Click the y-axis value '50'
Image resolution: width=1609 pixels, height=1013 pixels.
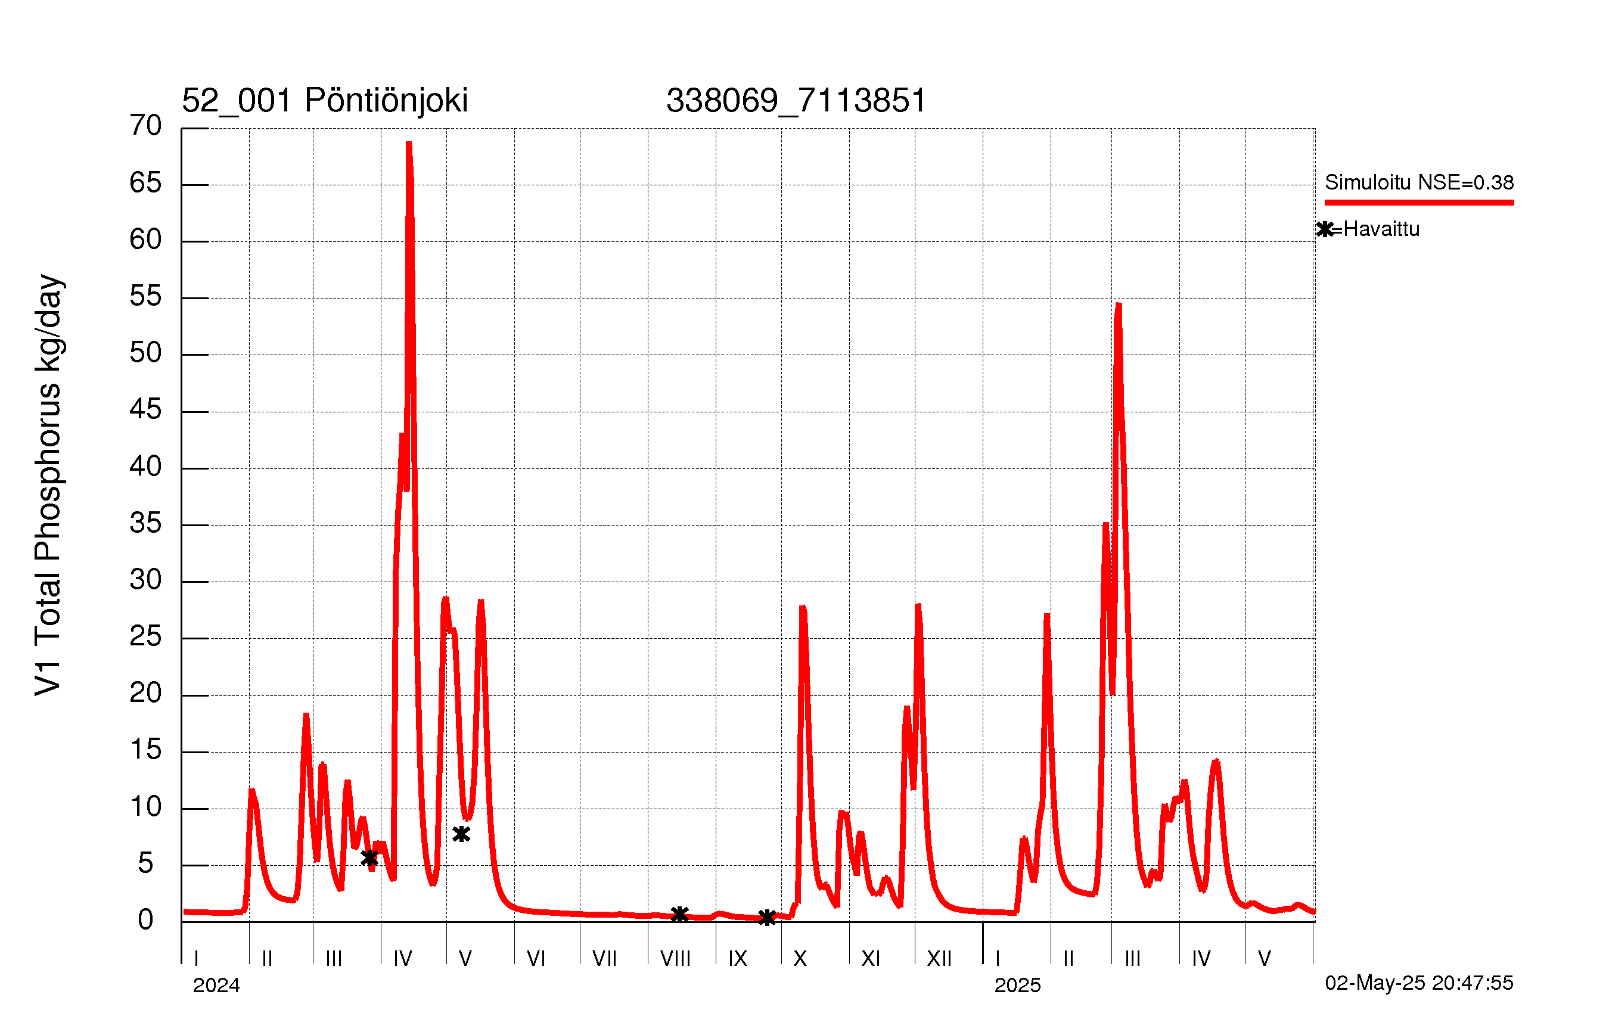(145, 353)
